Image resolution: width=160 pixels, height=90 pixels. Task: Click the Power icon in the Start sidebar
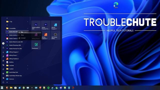(3, 82)
